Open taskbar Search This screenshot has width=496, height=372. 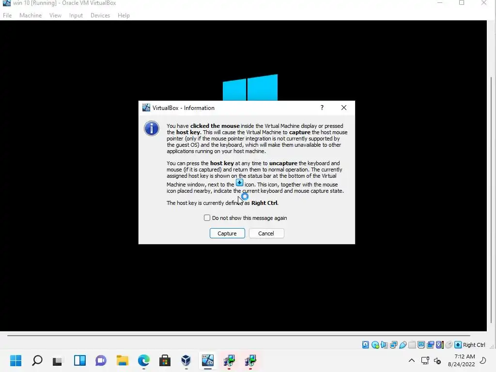click(x=37, y=360)
